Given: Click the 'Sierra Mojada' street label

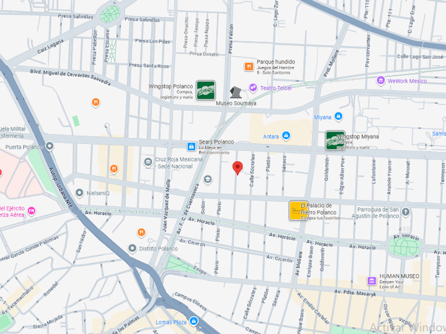Looking at the screenshot, I should (48, 322).
